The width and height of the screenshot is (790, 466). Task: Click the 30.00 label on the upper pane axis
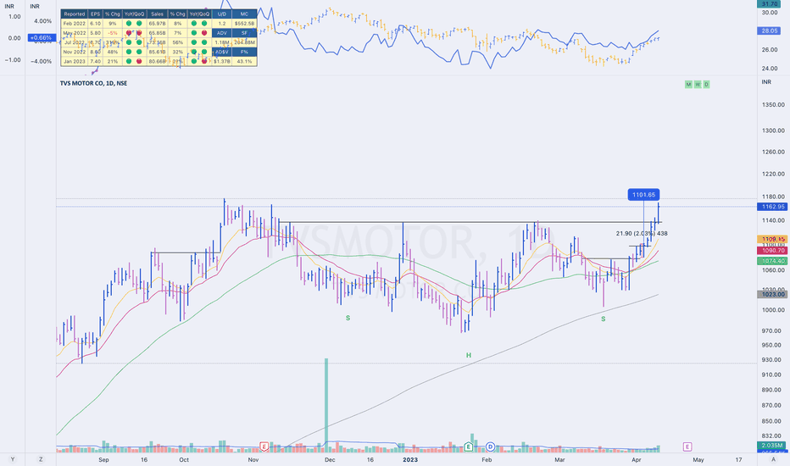coord(770,12)
